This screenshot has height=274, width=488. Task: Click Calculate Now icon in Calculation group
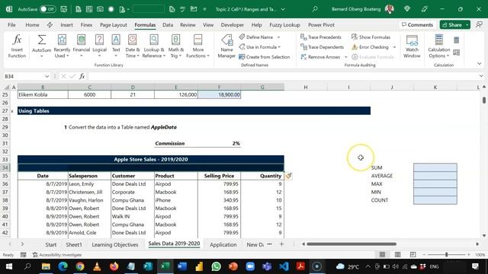tap(456, 40)
